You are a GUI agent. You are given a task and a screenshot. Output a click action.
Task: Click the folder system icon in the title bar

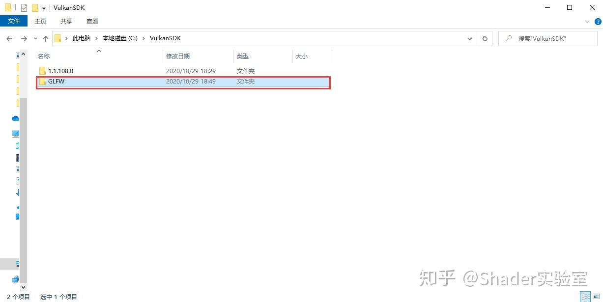click(x=8, y=7)
